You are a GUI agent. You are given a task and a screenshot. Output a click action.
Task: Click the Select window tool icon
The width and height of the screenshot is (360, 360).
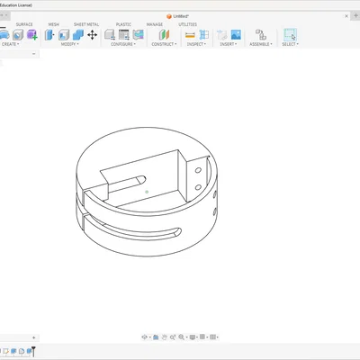[290, 35]
